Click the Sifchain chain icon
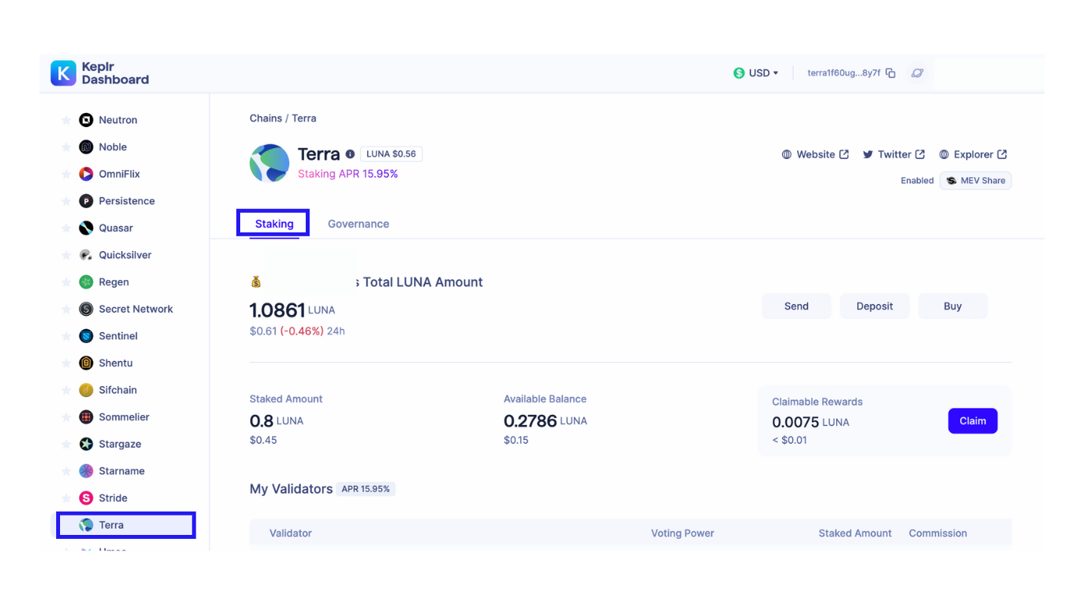1081x602 pixels. pos(87,391)
